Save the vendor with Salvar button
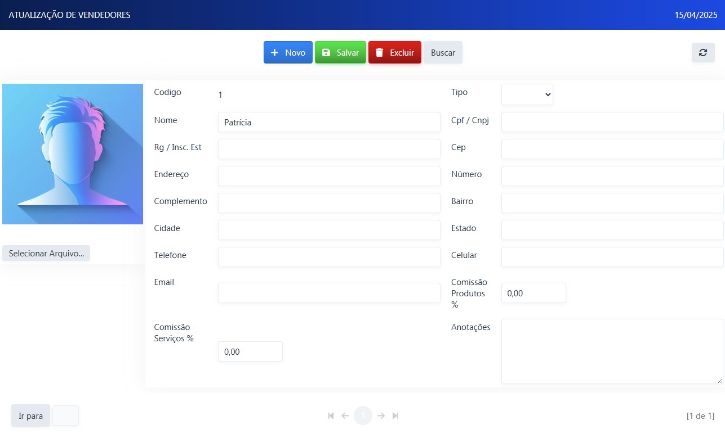This screenshot has width=725, height=438. [340, 52]
